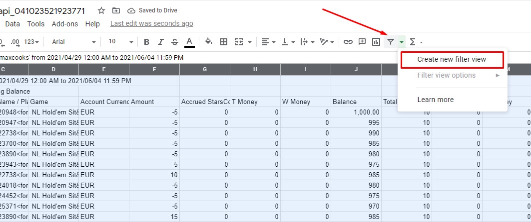Open the Arial font dropdown
The width and height of the screenshot is (531, 222).
click(x=74, y=42)
